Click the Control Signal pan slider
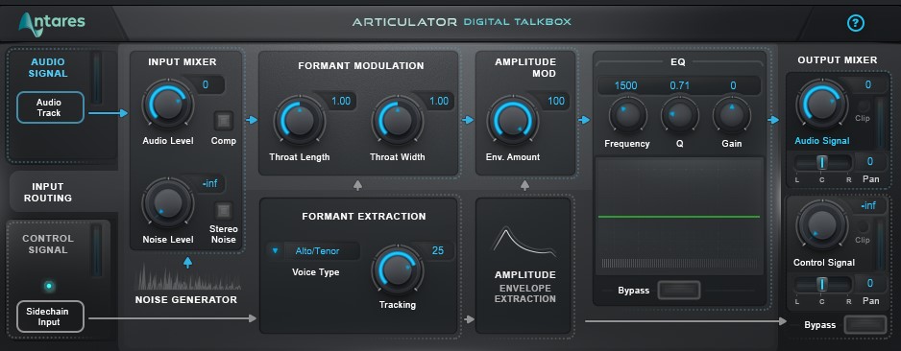 [x=822, y=284]
